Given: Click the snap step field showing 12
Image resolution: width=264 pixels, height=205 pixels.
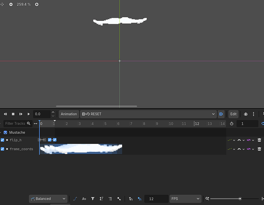Looking at the screenshot, I should pos(156,199).
